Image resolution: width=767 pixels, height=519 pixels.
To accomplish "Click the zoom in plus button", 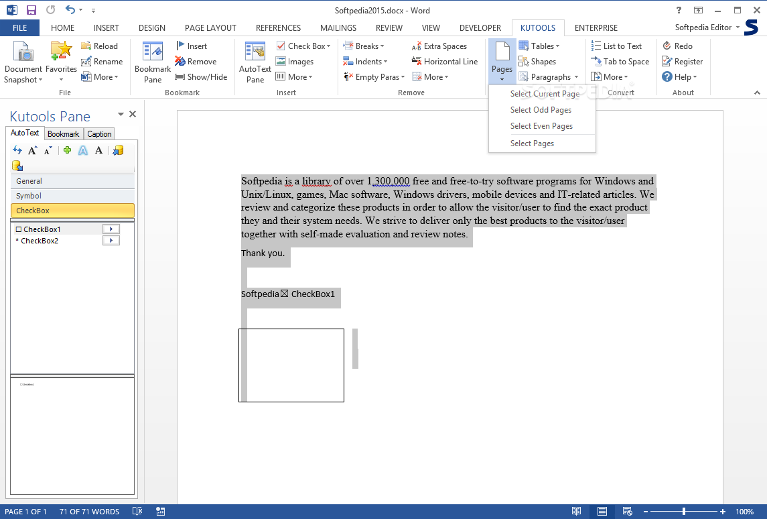I will tap(723, 511).
